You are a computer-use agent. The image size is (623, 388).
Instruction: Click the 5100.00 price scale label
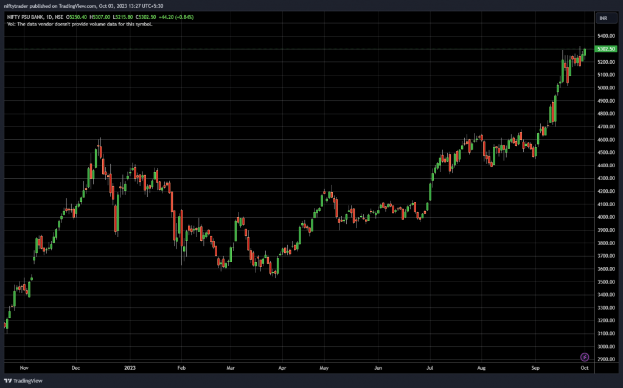pyautogui.click(x=606, y=75)
